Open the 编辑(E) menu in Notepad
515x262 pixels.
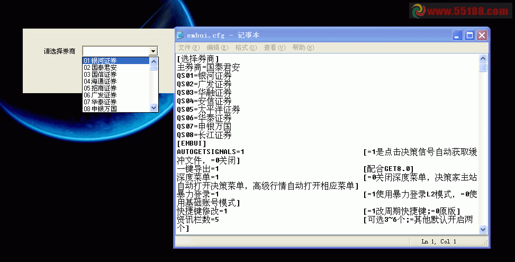click(x=218, y=48)
